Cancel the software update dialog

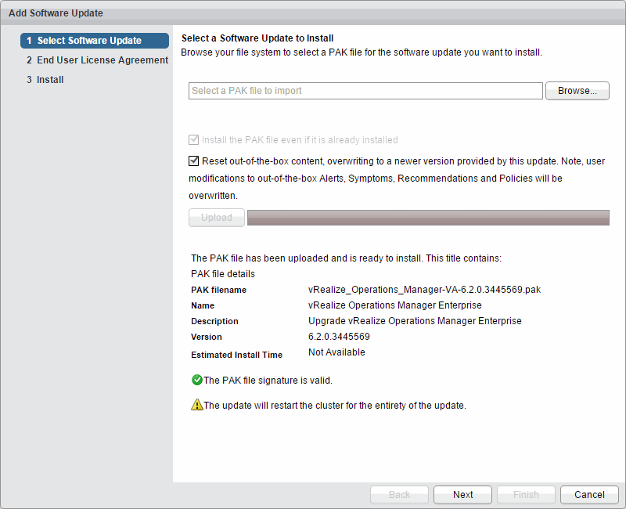tap(589, 495)
